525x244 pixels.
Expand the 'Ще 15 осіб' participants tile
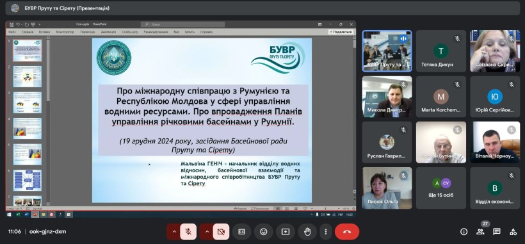(441, 188)
